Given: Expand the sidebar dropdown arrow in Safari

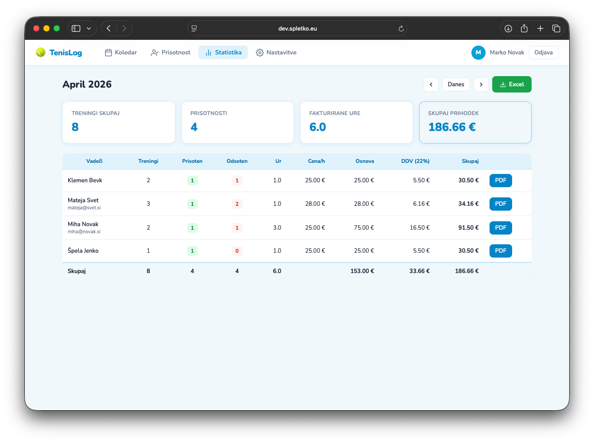Looking at the screenshot, I should pyautogui.click(x=89, y=29).
